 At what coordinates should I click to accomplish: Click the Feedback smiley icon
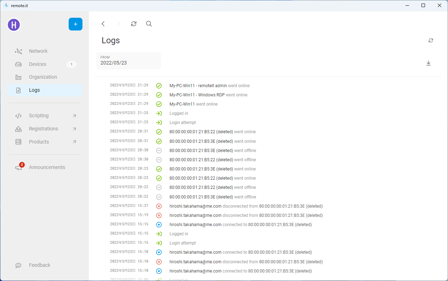(18, 265)
